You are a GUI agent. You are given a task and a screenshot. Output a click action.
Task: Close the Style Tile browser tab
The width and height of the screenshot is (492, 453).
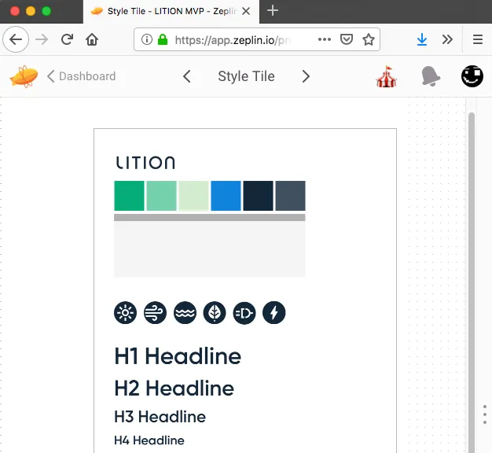246,11
